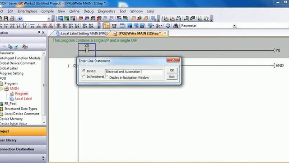This screenshot has height=163, width=289.
Task: Select the In PLC radio button
Action: coord(84,71)
